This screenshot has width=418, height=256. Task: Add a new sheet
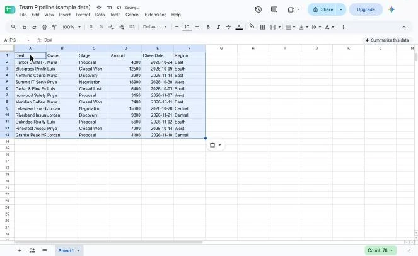(20, 251)
